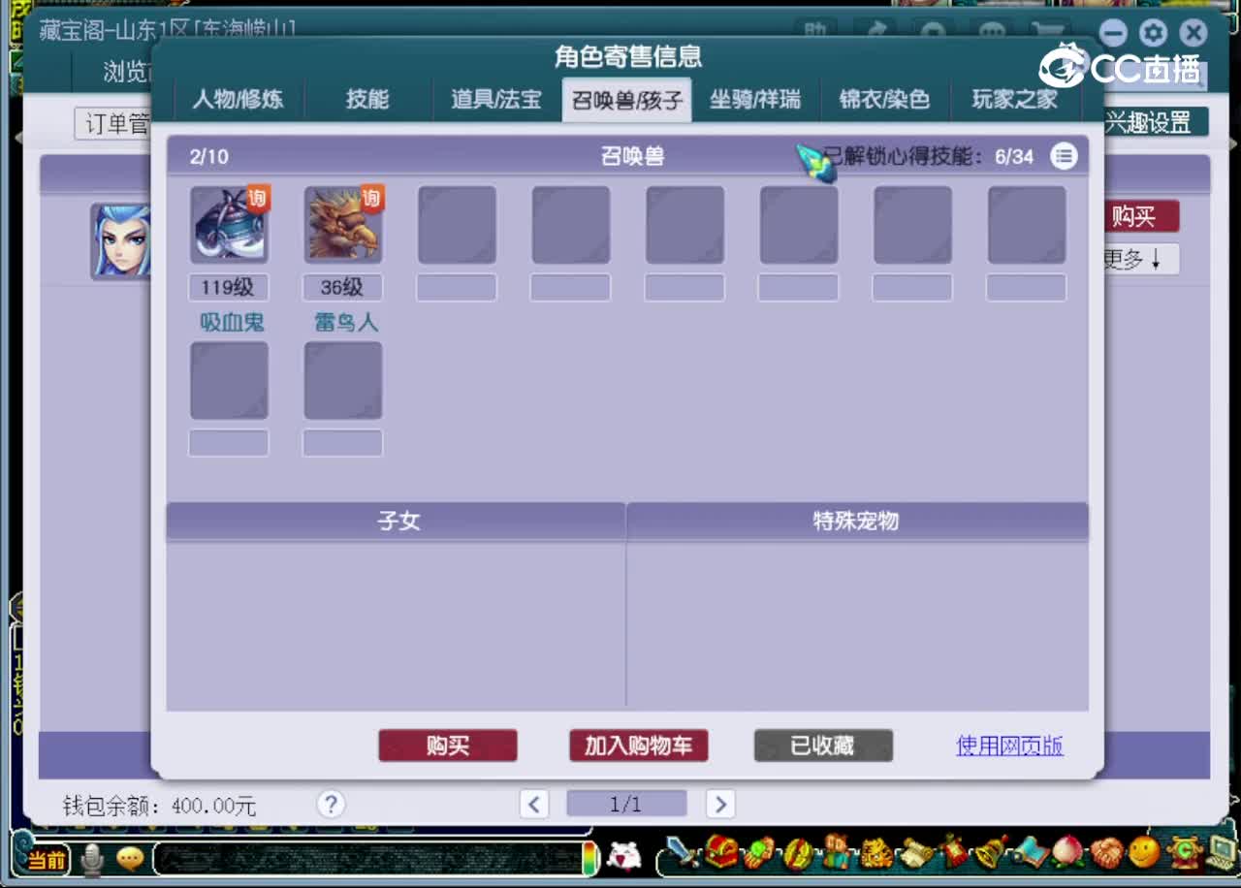The image size is (1241, 888).
Task: Select the sword icon on the game toolbar
Action: click(x=681, y=853)
